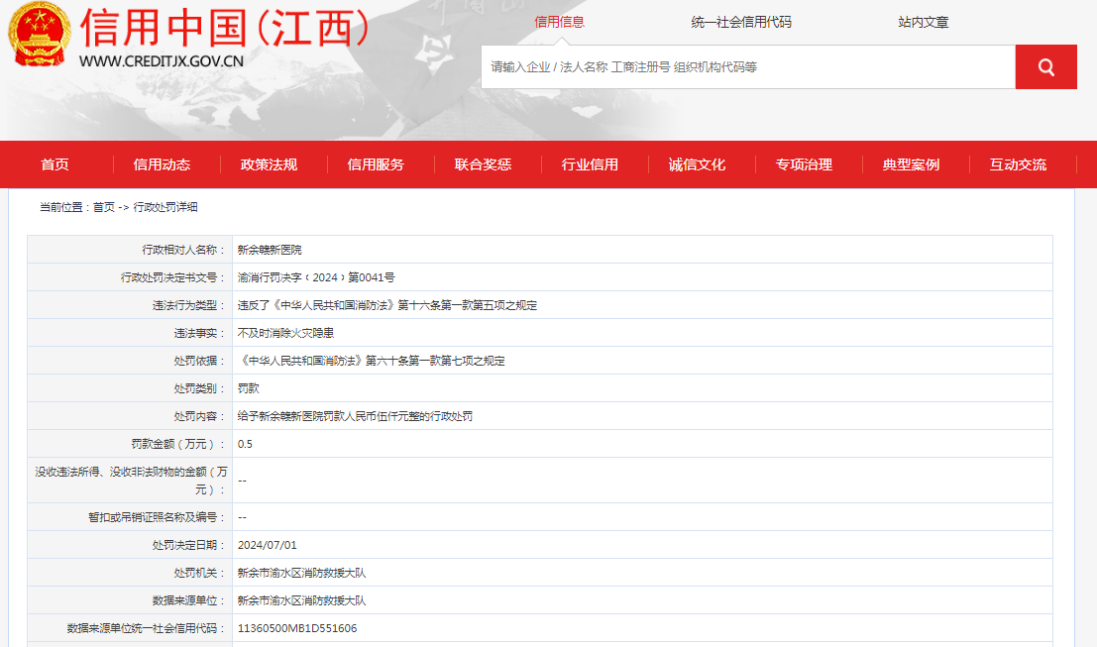1097x647 pixels.
Task: Click the 数据来源单位 label
Action: (x=189, y=600)
